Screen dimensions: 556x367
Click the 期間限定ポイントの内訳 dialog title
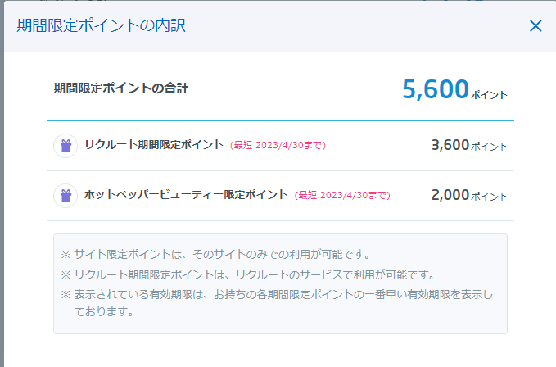pyautogui.click(x=102, y=25)
